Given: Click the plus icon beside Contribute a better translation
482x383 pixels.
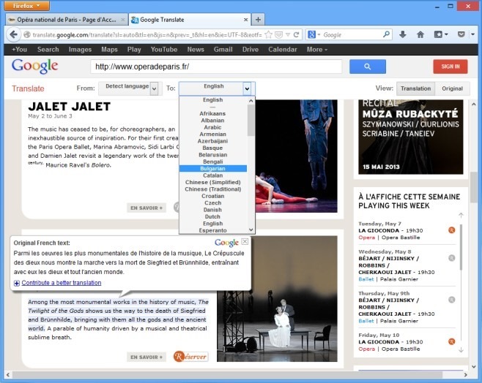Looking at the screenshot, I should point(17,283).
